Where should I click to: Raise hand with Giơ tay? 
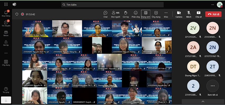coord(126,14)
